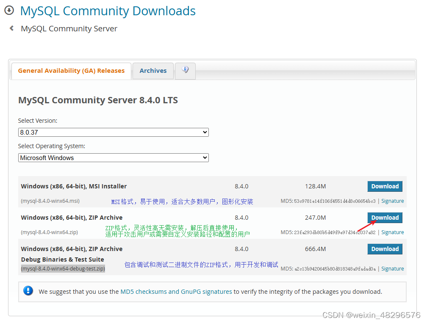Switch to General Availability (GA) Releases tab
Viewport: 427px width, 323px height.
click(x=71, y=71)
